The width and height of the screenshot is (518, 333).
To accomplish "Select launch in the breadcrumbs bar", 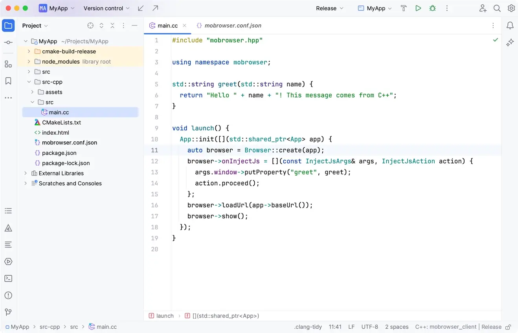I will tap(165, 316).
